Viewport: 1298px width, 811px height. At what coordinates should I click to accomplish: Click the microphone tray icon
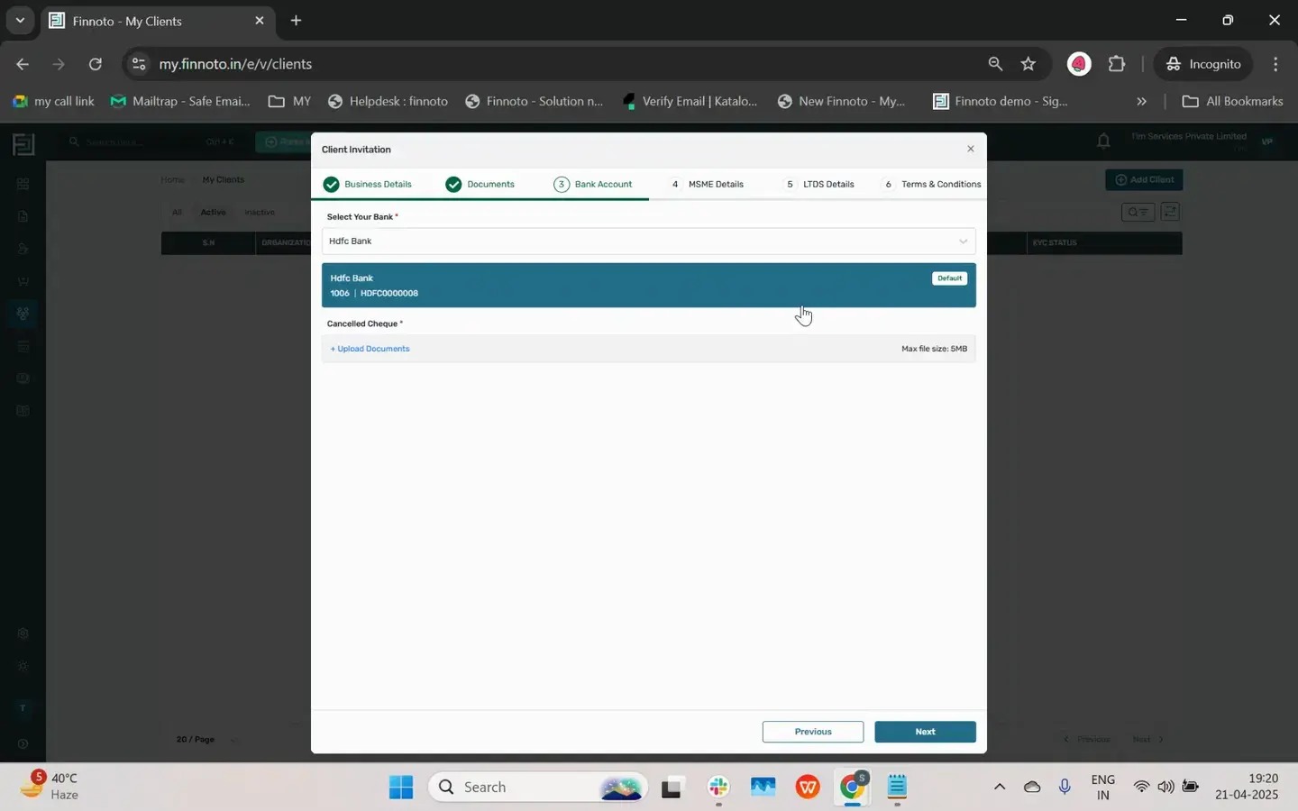1065,788
